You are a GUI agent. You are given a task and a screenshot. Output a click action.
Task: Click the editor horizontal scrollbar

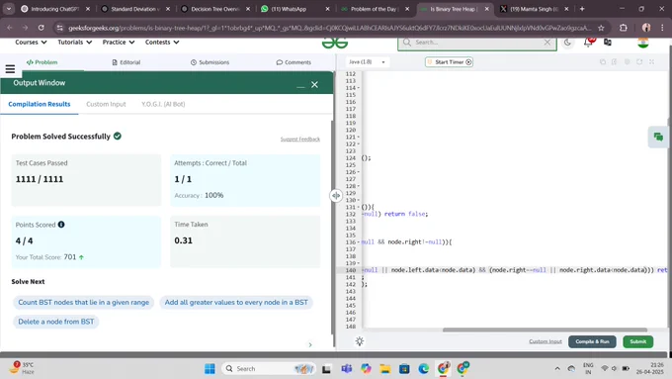pyautogui.click(x=545, y=331)
